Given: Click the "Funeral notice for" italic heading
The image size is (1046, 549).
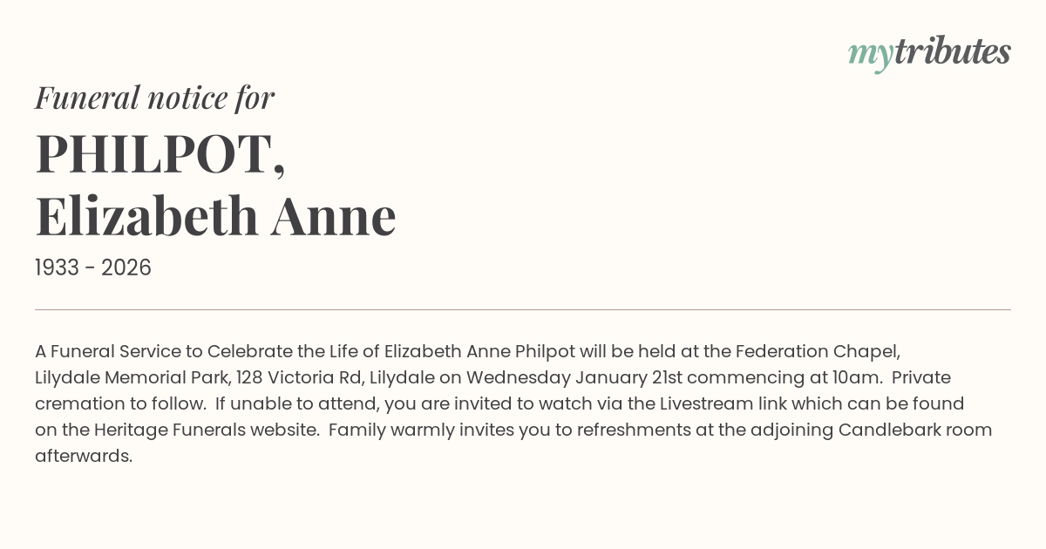Looking at the screenshot, I should [154, 98].
